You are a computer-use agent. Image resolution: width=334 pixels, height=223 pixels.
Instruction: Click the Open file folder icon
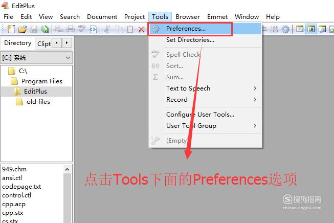[23, 29]
